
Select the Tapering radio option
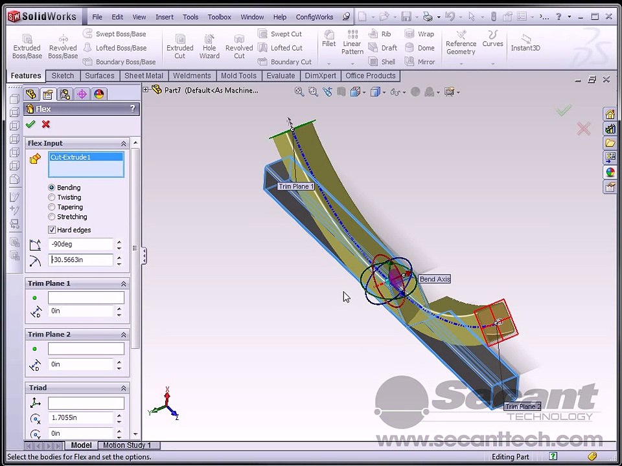[x=52, y=207]
